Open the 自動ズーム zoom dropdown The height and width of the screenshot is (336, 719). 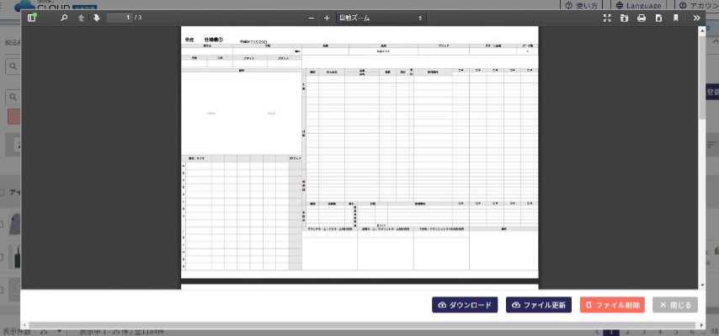point(381,18)
